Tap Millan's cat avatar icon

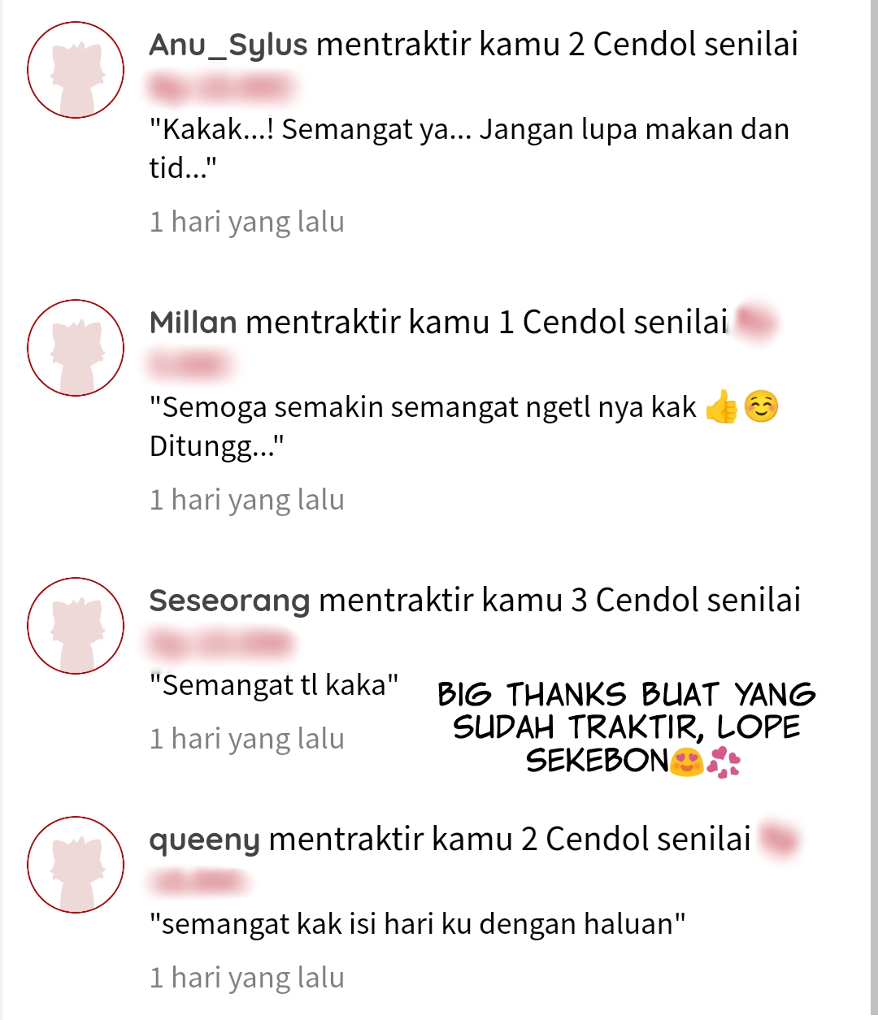point(76,348)
